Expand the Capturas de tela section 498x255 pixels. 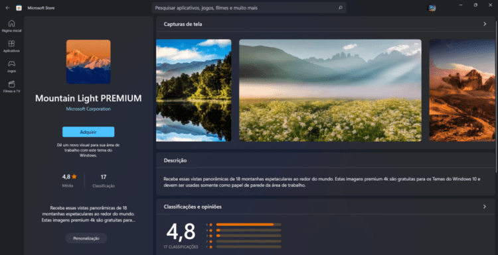click(485, 24)
